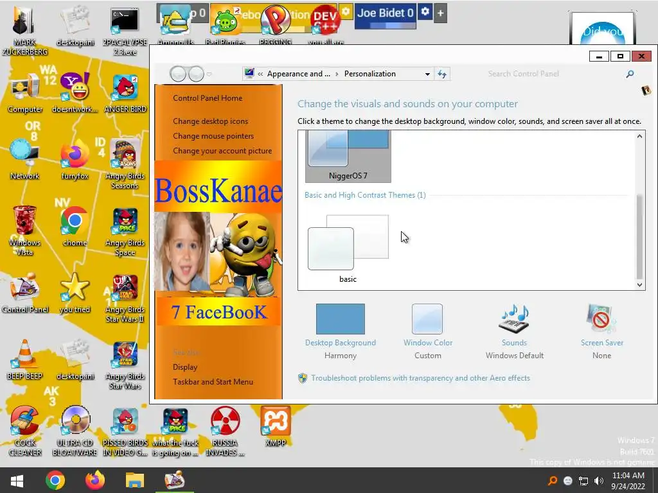Click theme list scroll down arrow
The image size is (658, 493).
(639, 284)
